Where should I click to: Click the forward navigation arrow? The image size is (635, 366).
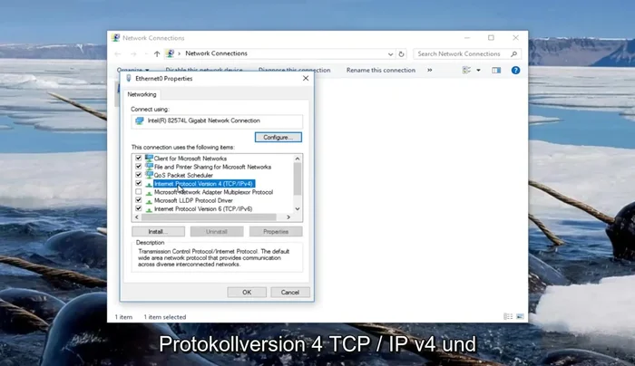133,53
